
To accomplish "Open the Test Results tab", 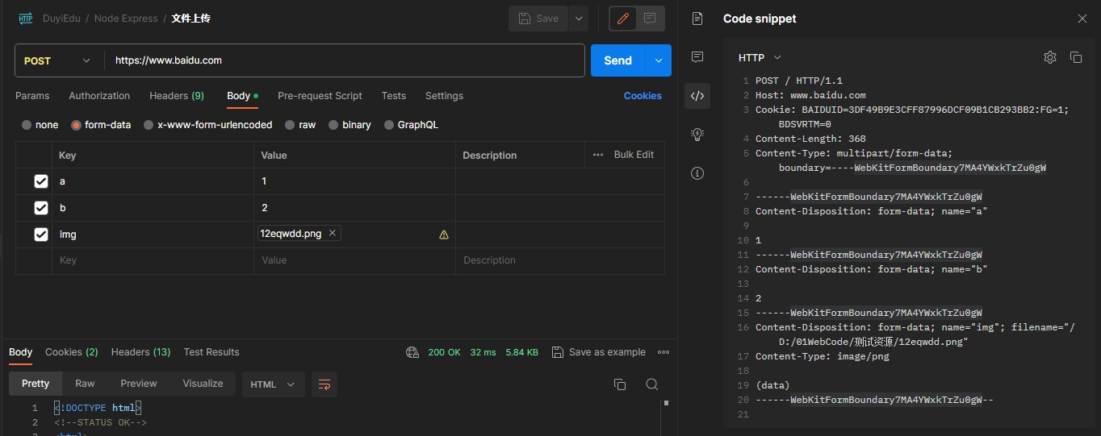I will (211, 352).
